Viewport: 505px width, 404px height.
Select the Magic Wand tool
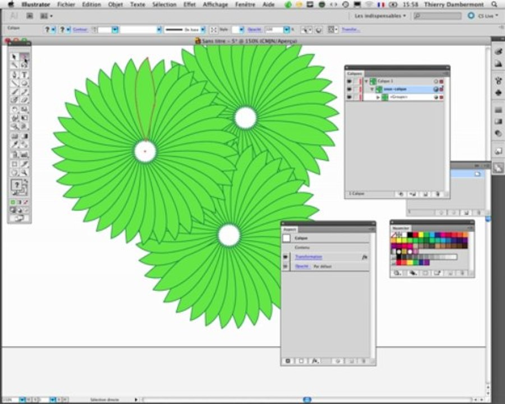point(14,65)
